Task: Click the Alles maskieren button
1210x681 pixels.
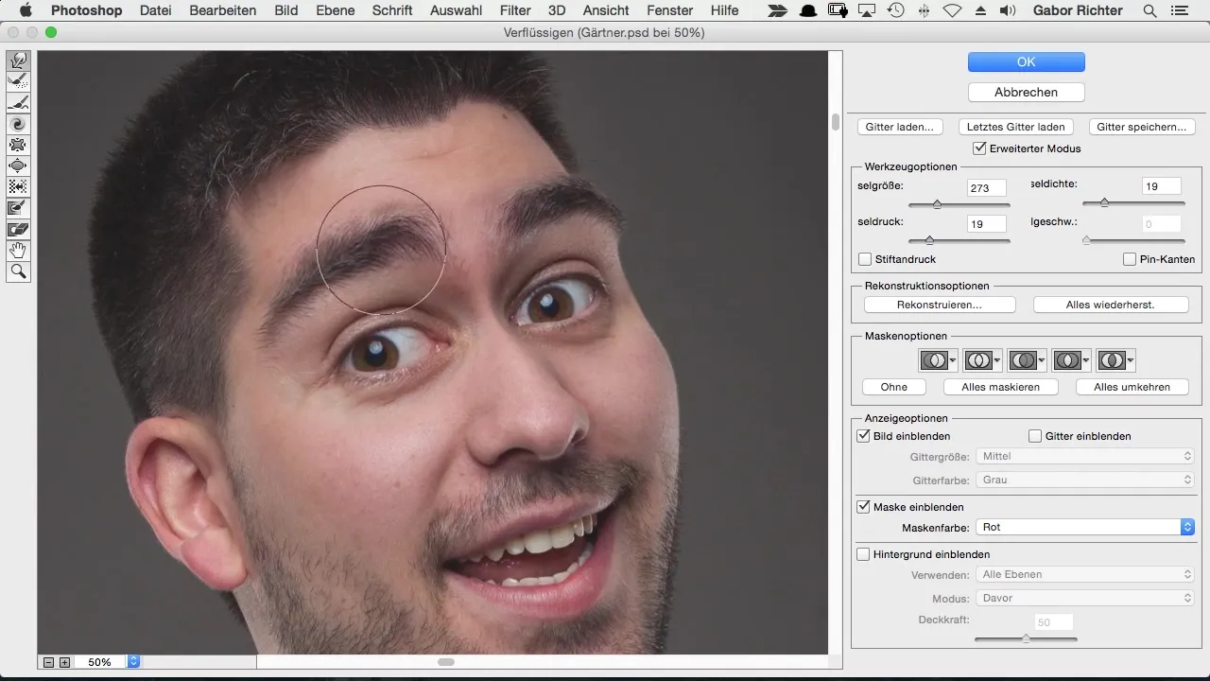Action: point(1001,387)
